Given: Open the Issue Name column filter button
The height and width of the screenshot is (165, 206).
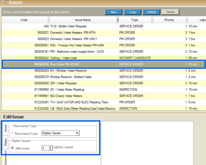Looking at the screenshot, I should [118, 20].
